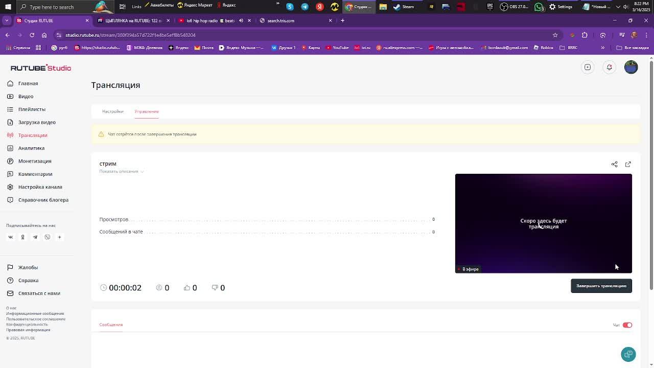Image resolution: width=654 pixels, height=368 pixels.
Task: Open Загрузка видео page
Action: pos(37,122)
